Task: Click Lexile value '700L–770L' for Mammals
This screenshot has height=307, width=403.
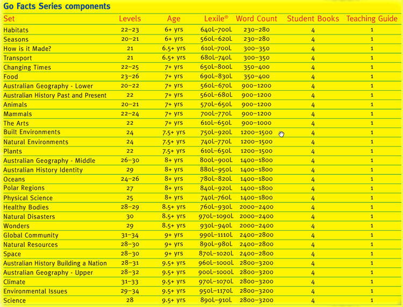Action: coord(216,113)
